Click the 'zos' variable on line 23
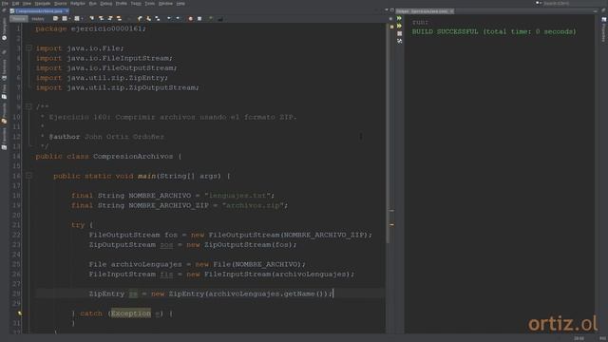 coord(167,245)
